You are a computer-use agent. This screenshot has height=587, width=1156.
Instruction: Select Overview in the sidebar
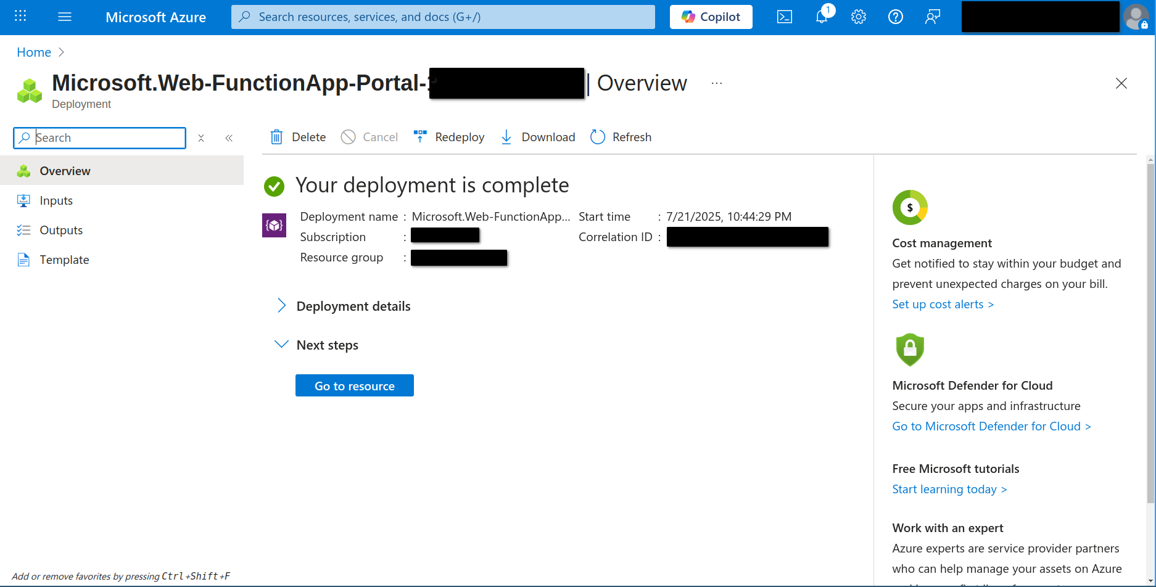(122, 171)
